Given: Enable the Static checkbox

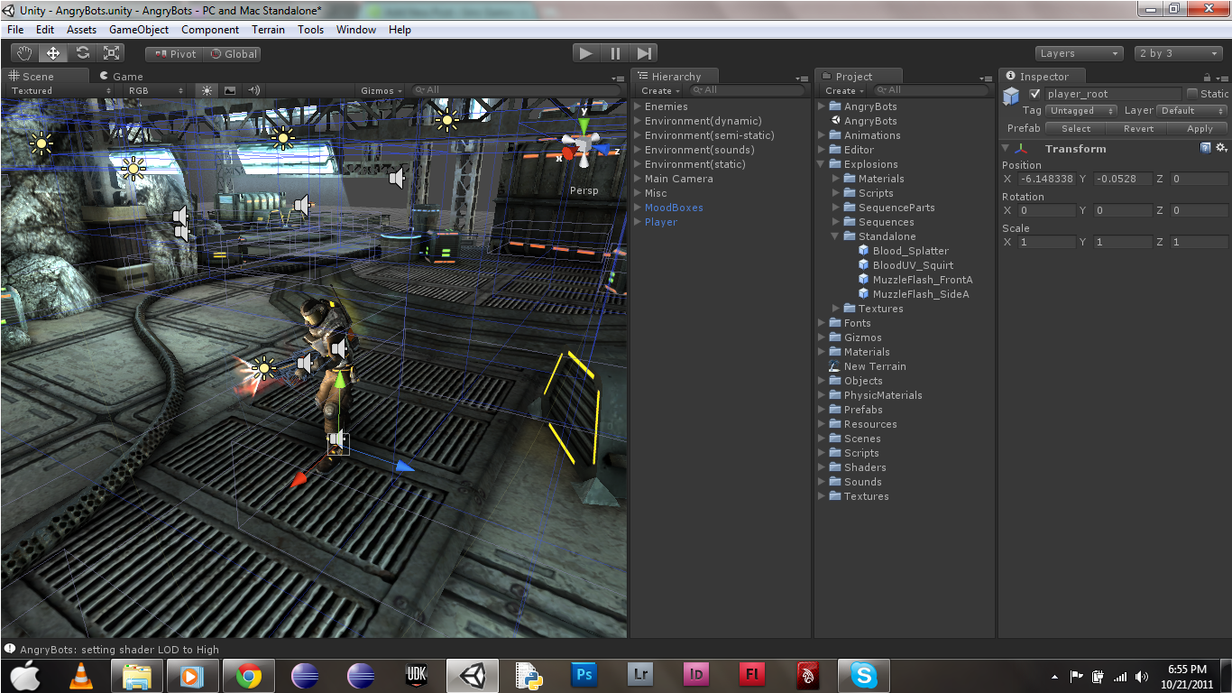Looking at the screenshot, I should click(x=1192, y=94).
